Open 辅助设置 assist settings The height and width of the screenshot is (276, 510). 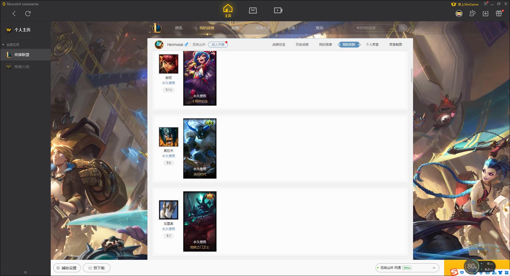point(67,268)
